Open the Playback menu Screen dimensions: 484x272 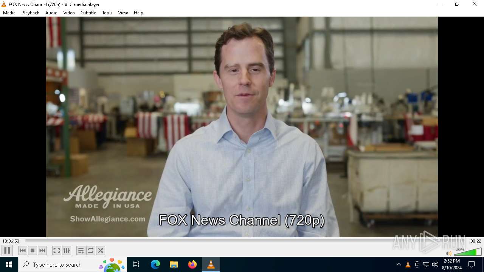30,13
